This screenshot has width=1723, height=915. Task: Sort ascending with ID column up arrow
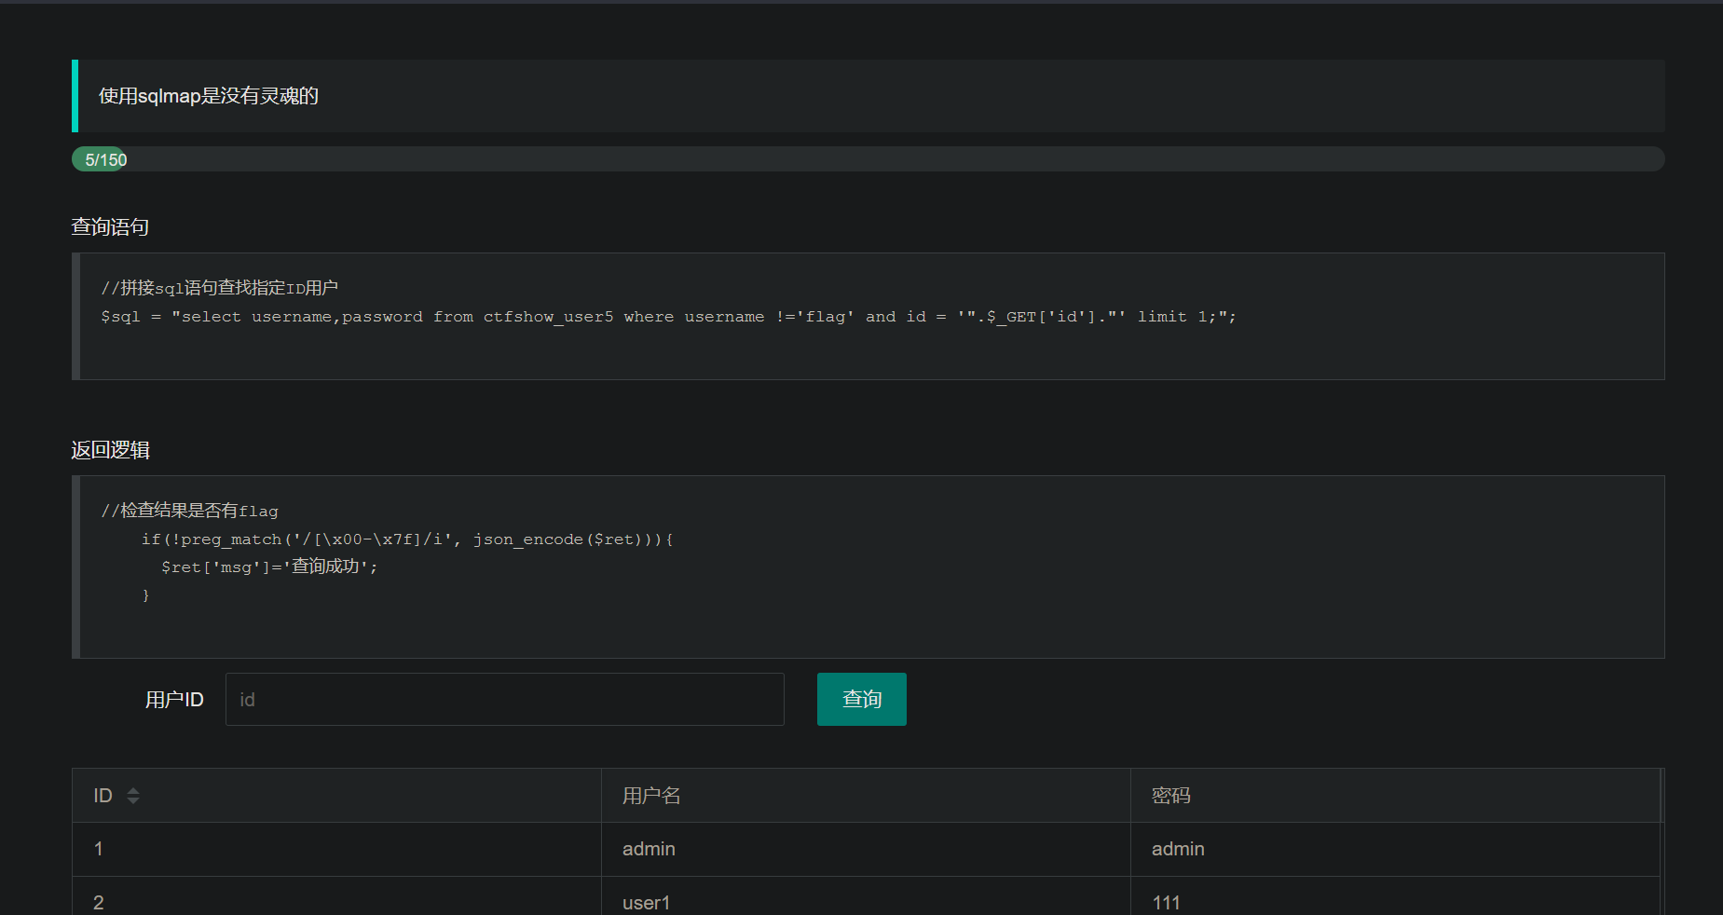(133, 790)
